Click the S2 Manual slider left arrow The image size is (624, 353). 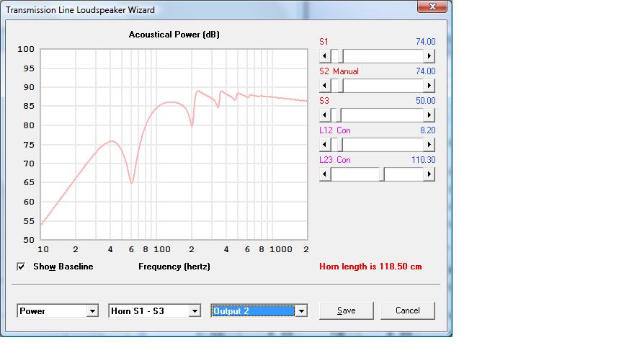tap(325, 86)
